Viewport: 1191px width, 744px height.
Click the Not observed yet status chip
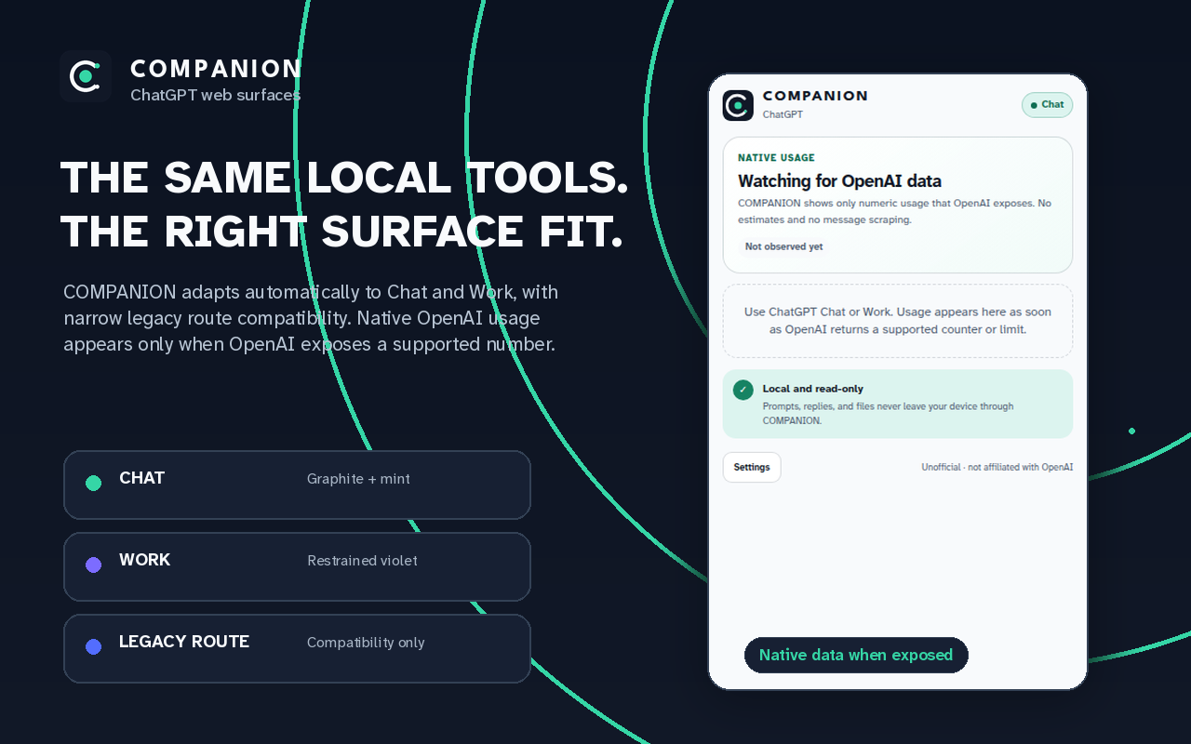783,246
